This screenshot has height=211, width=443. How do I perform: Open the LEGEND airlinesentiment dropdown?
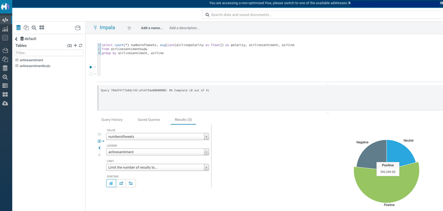point(158,152)
